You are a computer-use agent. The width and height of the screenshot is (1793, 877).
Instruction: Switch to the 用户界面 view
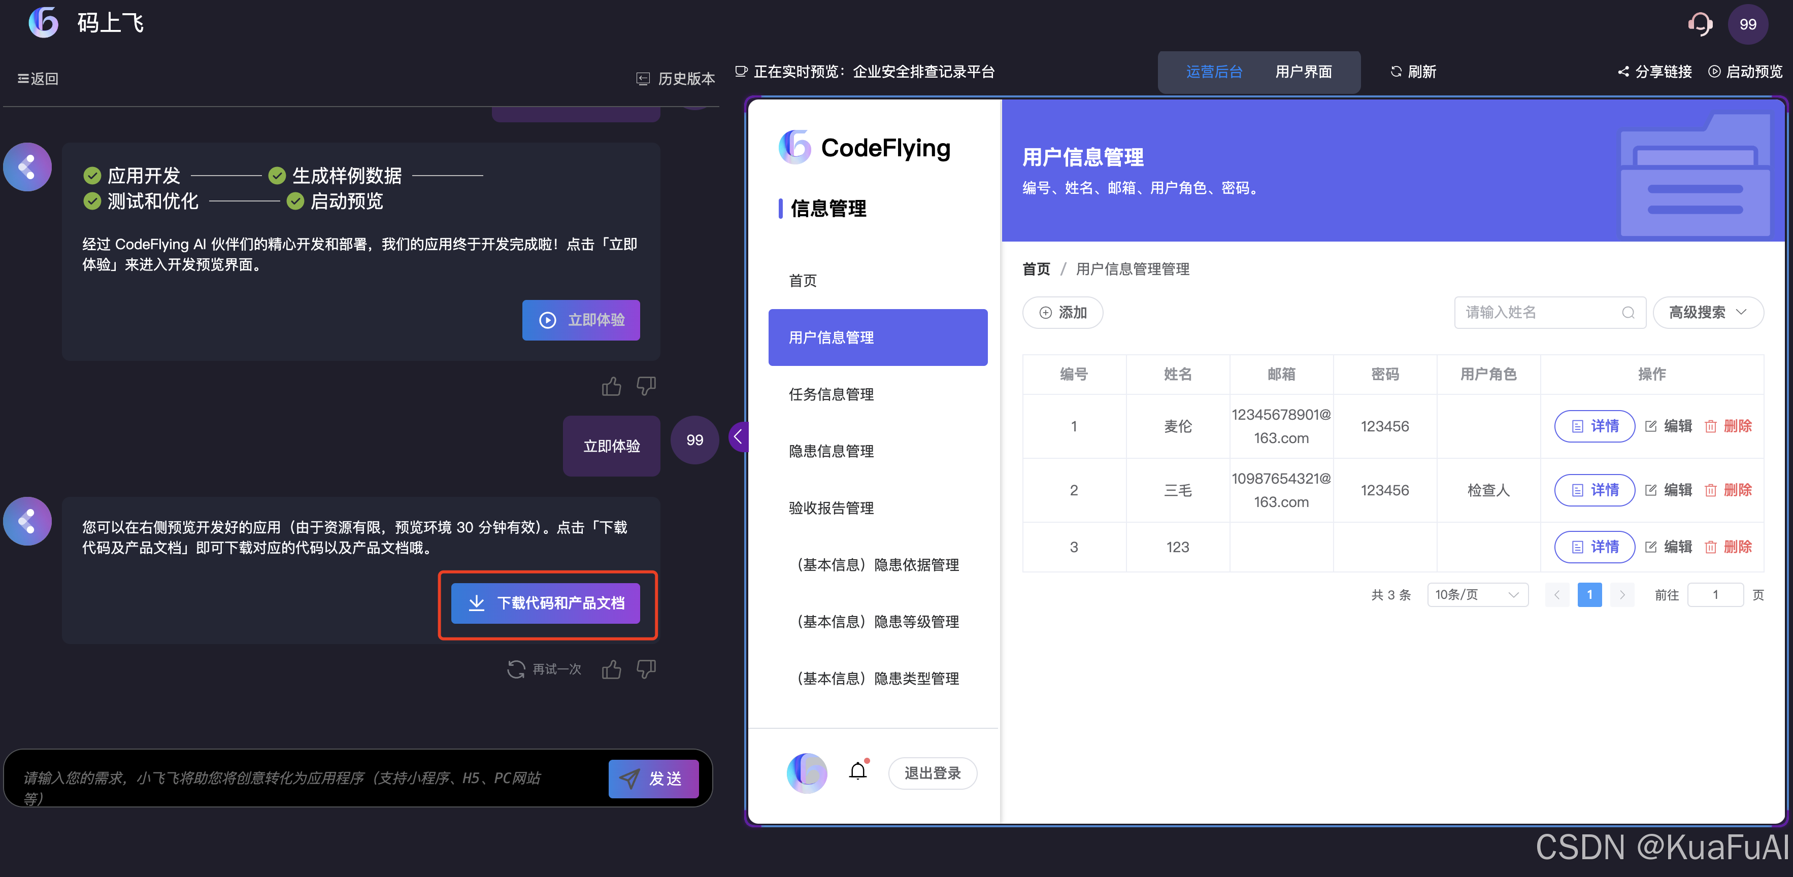1303,72
